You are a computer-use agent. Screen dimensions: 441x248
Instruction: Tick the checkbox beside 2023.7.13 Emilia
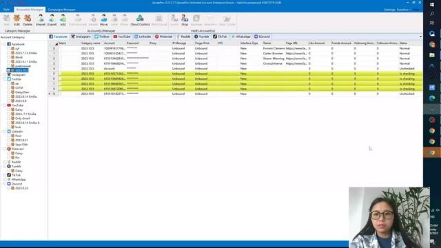[x=8, y=53]
